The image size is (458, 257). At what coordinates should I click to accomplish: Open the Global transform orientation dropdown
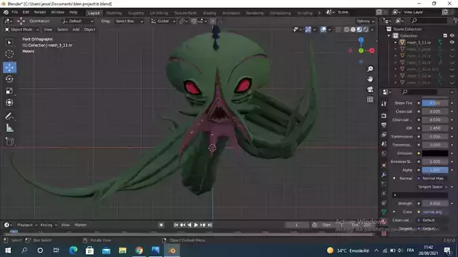click(x=163, y=21)
